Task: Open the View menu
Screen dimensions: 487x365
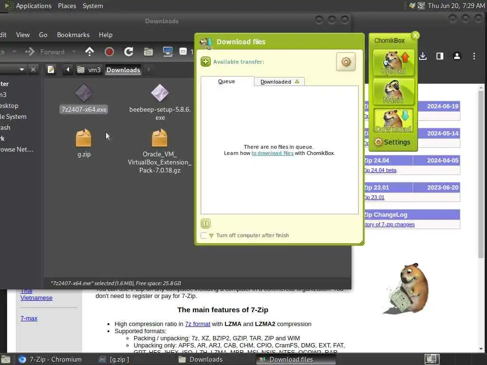Action: tap(23, 35)
